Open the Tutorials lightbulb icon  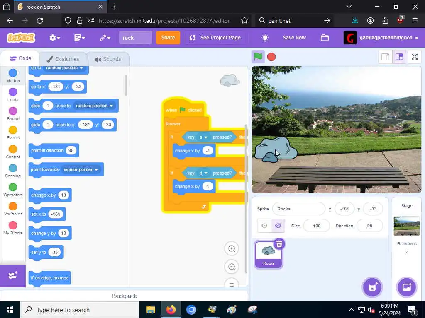[265, 38]
